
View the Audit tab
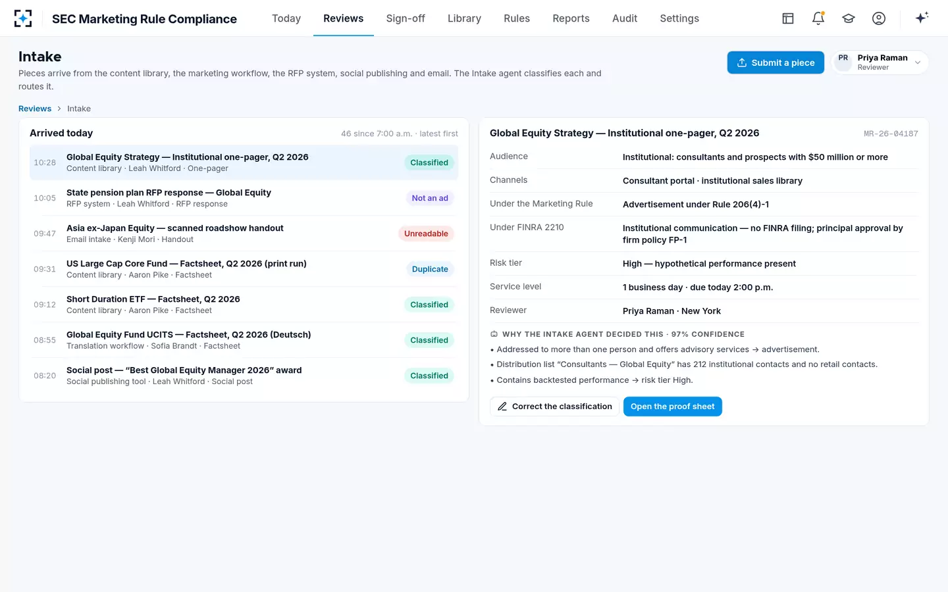(x=625, y=18)
